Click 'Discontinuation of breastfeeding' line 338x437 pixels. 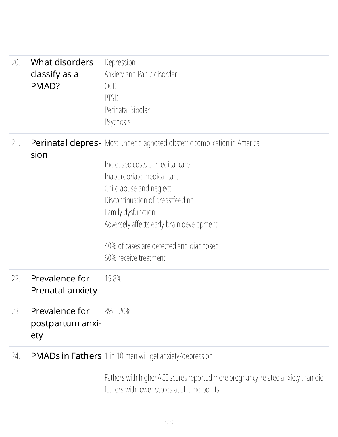[x=149, y=200]
